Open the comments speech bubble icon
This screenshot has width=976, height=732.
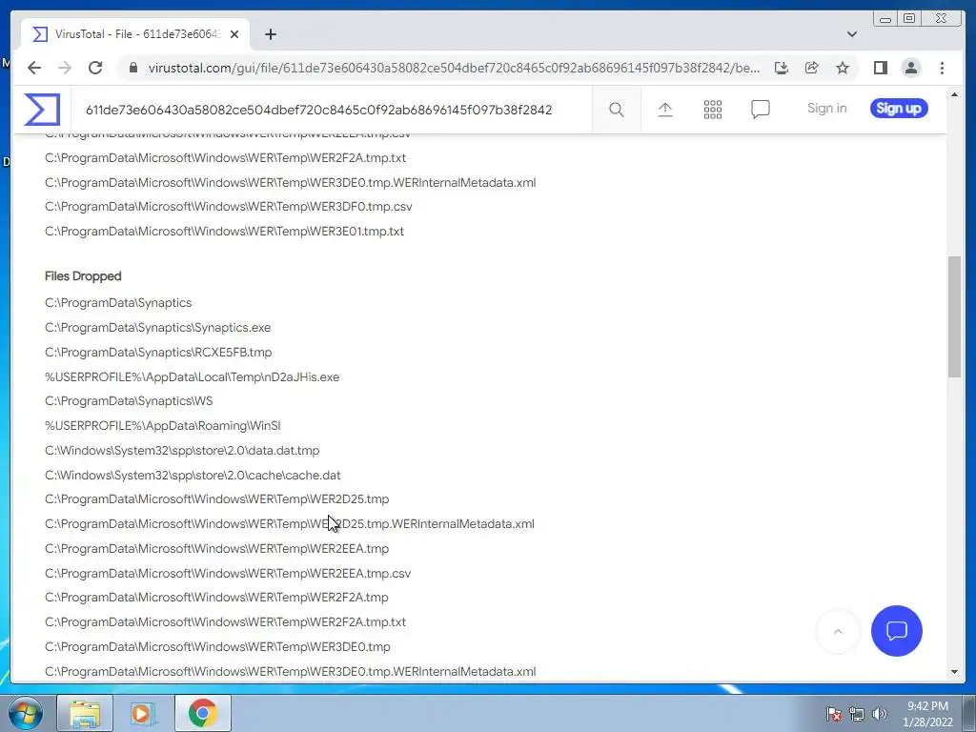760,110
